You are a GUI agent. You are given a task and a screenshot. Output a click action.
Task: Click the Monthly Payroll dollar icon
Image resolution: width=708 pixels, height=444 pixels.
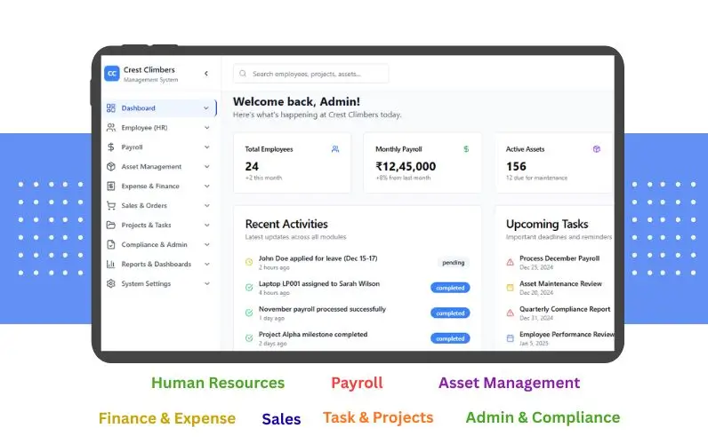[x=466, y=149]
